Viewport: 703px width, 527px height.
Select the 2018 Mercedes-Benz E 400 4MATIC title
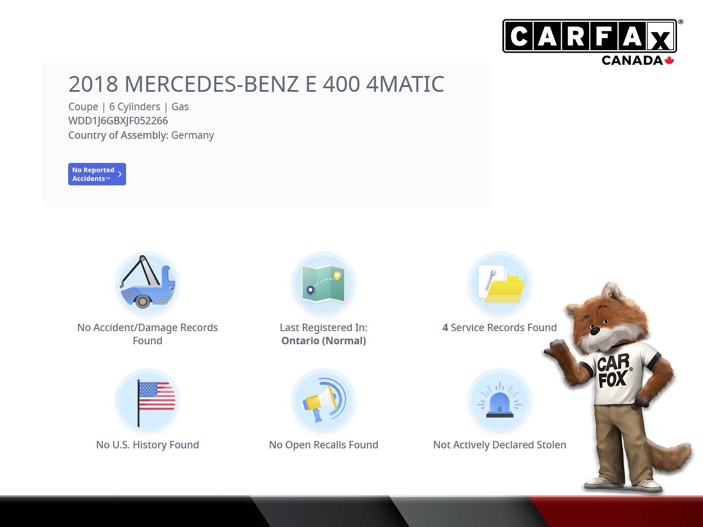[256, 84]
